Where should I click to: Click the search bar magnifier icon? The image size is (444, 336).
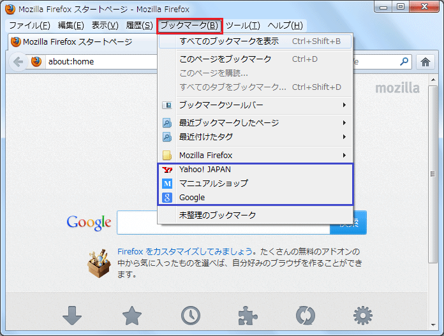coord(404,62)
